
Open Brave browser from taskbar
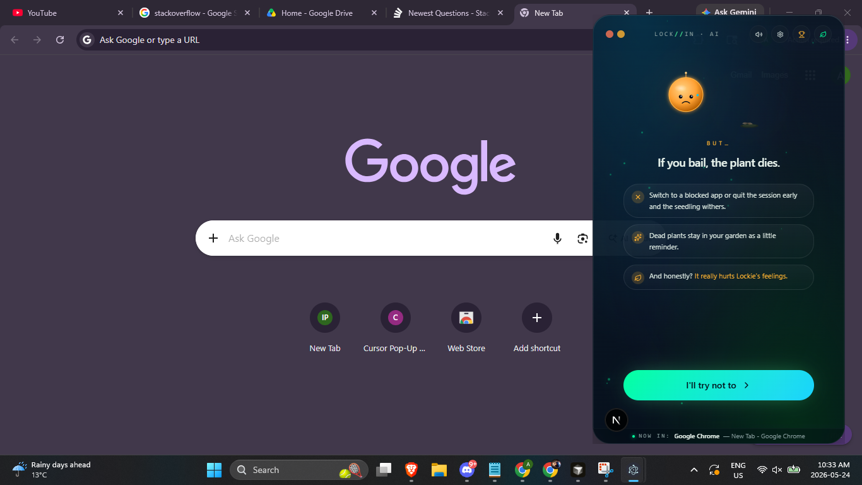tap(411, 470)
